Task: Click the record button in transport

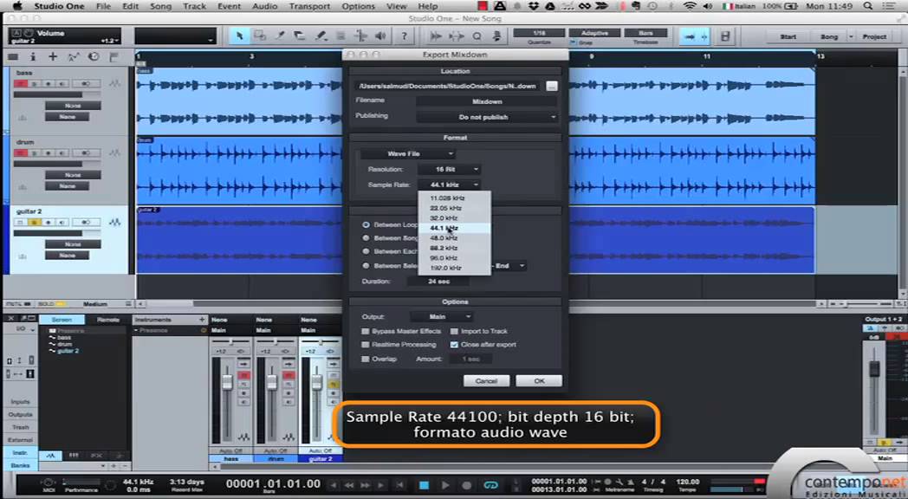Action: [467, 485]
